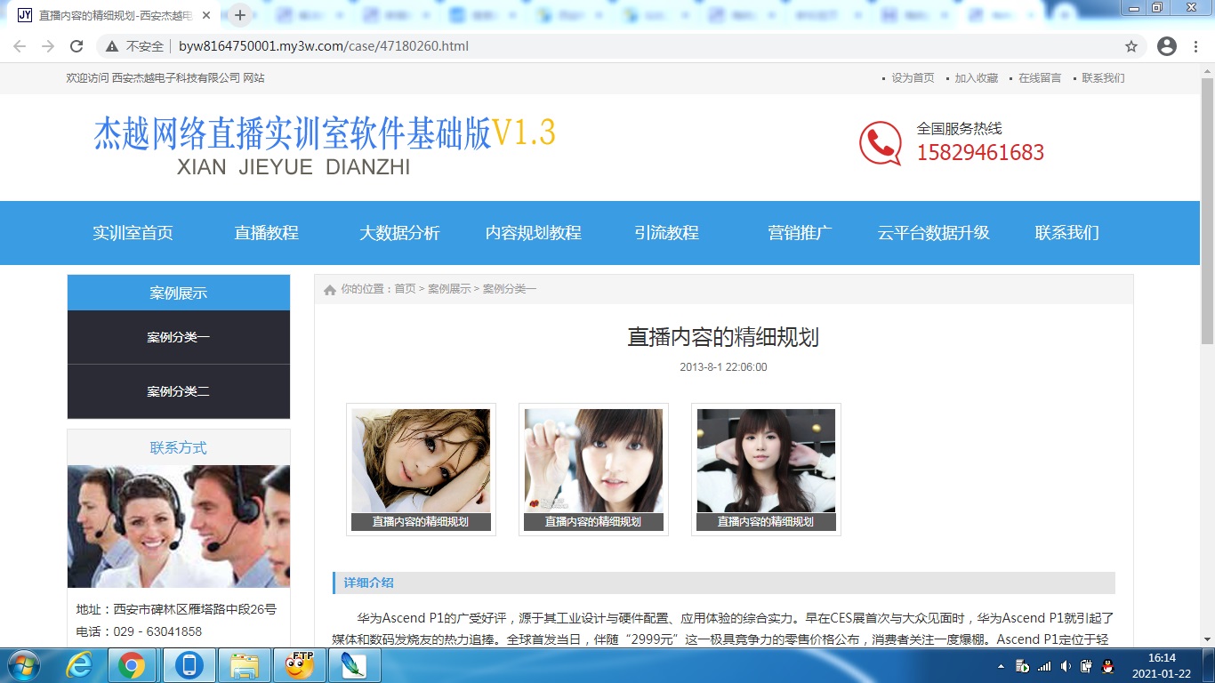Bookmark this page with star icon
Viewport: 1215px width, 683px height.
1131,46
